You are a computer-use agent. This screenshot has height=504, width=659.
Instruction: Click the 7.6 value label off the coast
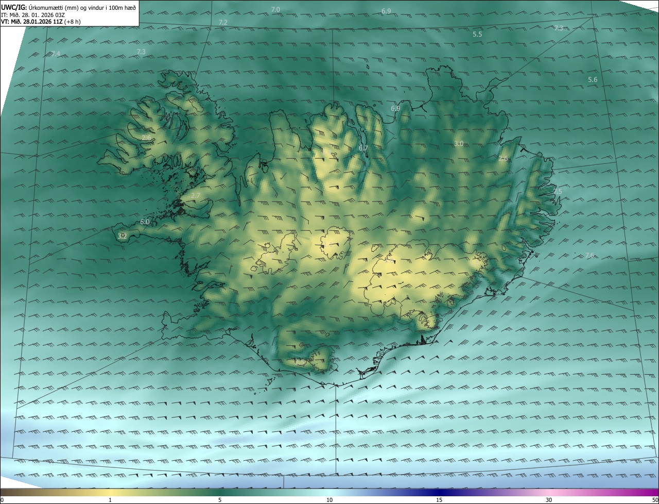(589, 255)
